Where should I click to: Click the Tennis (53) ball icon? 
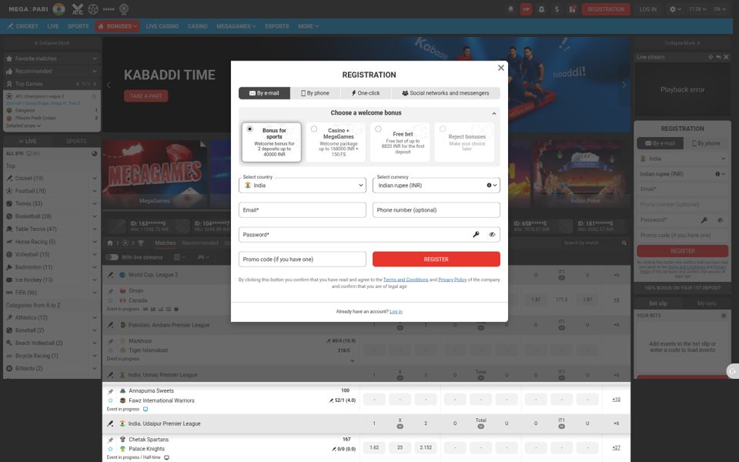[x=9, y=203]
